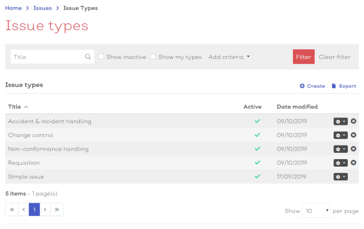Screen dimensions: 364x229
Task: Go to the last page of results
Action: point(57,210)
